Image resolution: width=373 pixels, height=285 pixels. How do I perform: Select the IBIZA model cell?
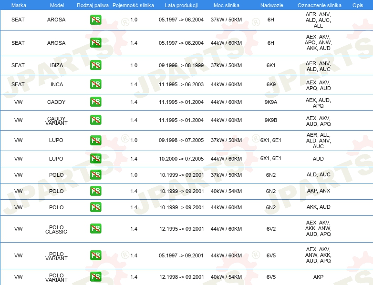click(56, 65)
